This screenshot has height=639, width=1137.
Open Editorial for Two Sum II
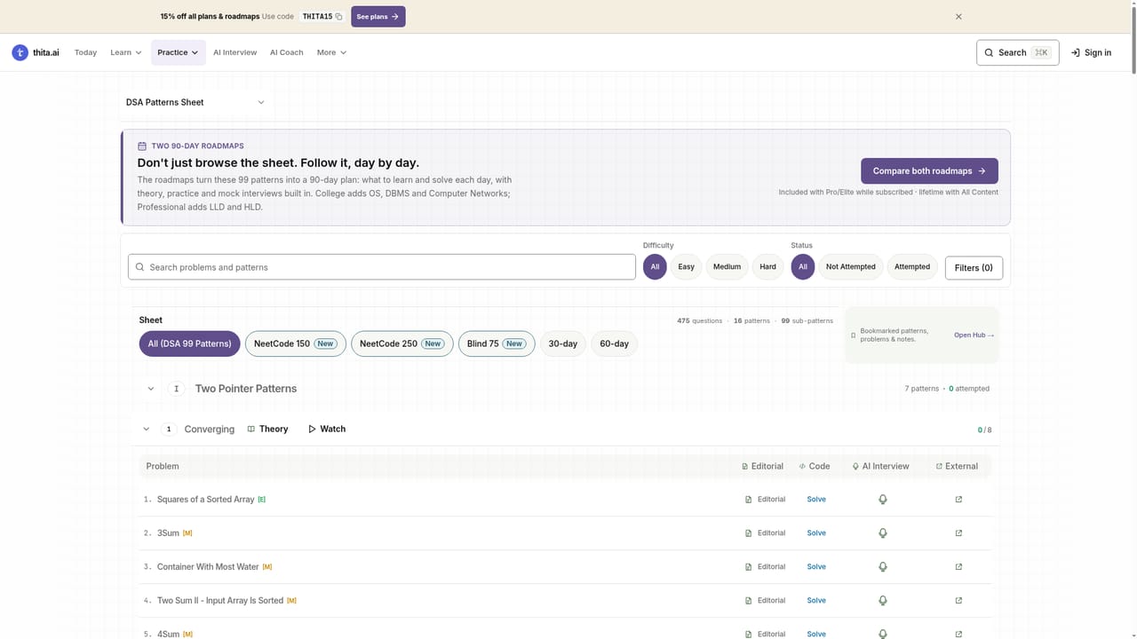765,601
